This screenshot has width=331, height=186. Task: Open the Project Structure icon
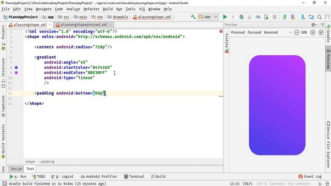[311, 17]
